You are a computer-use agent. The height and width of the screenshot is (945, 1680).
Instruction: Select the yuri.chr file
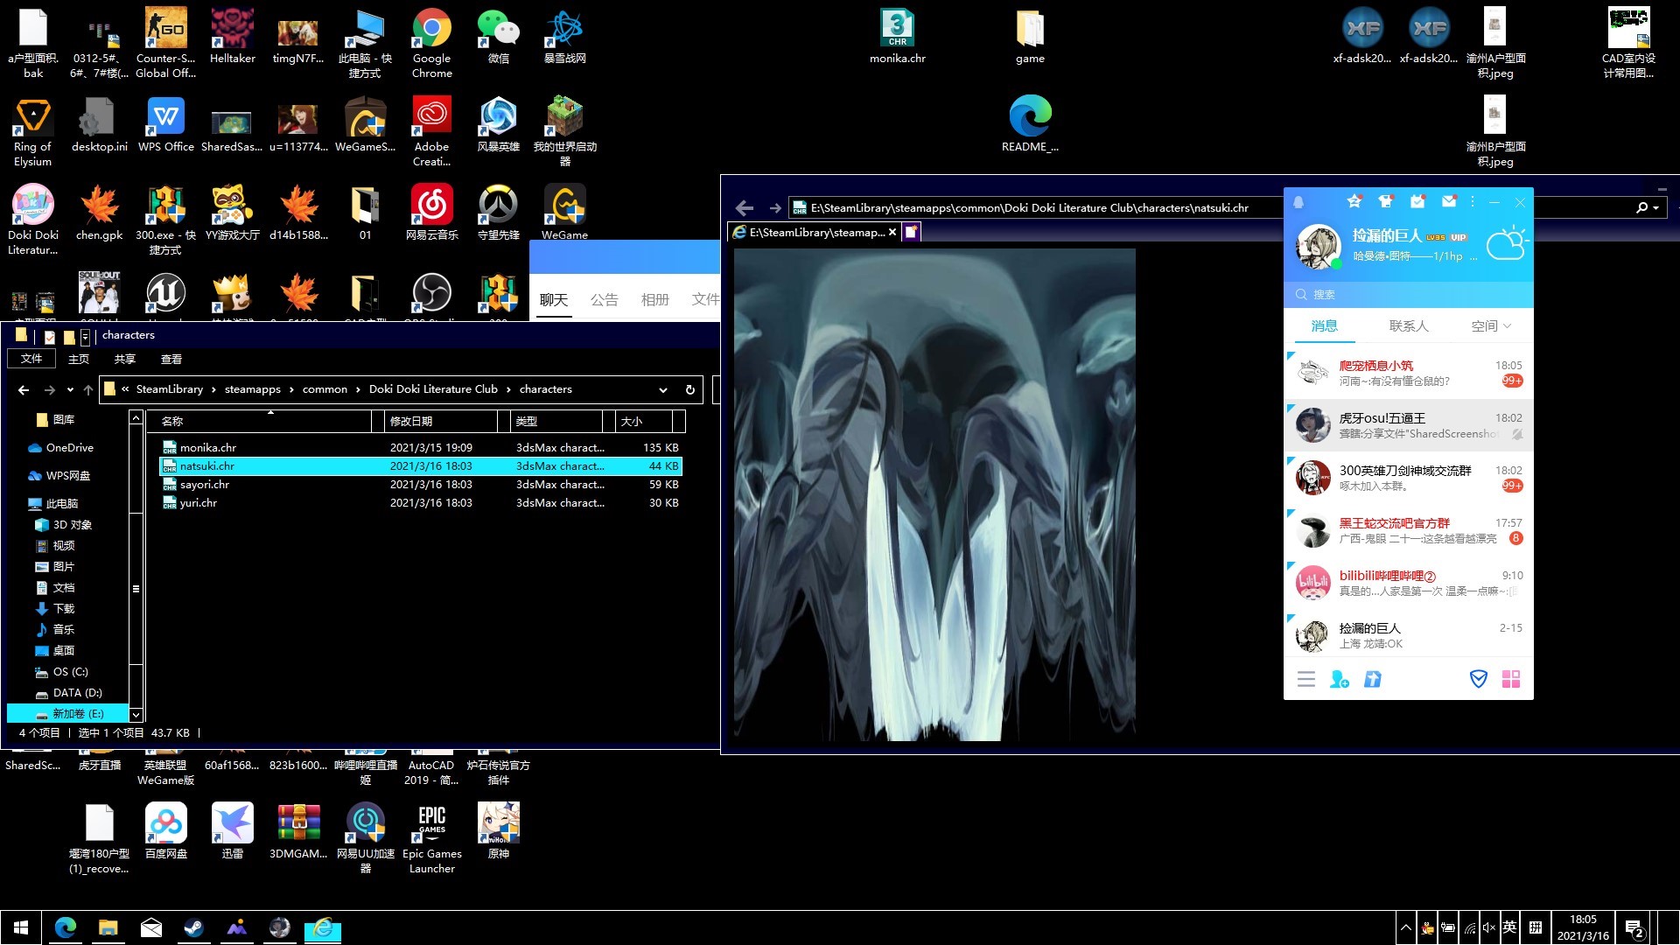tap(420, 503)
